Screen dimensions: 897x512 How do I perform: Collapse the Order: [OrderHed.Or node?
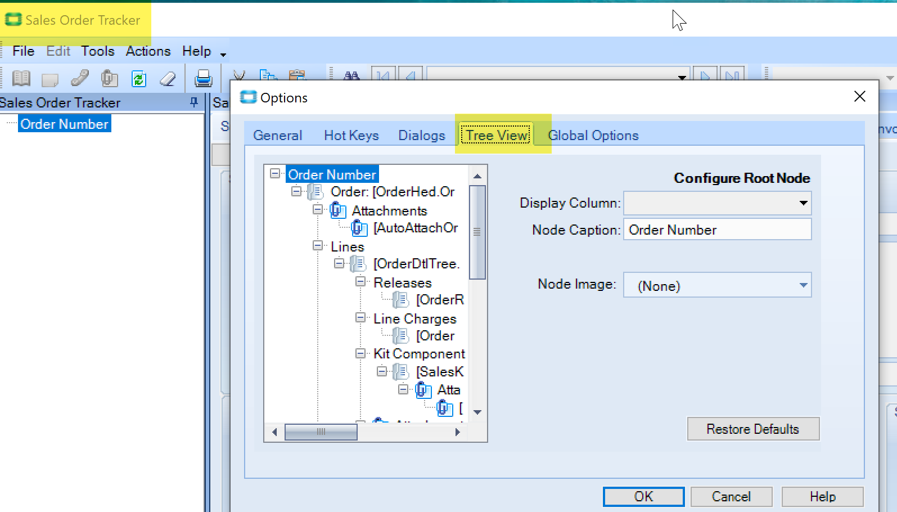296,191
